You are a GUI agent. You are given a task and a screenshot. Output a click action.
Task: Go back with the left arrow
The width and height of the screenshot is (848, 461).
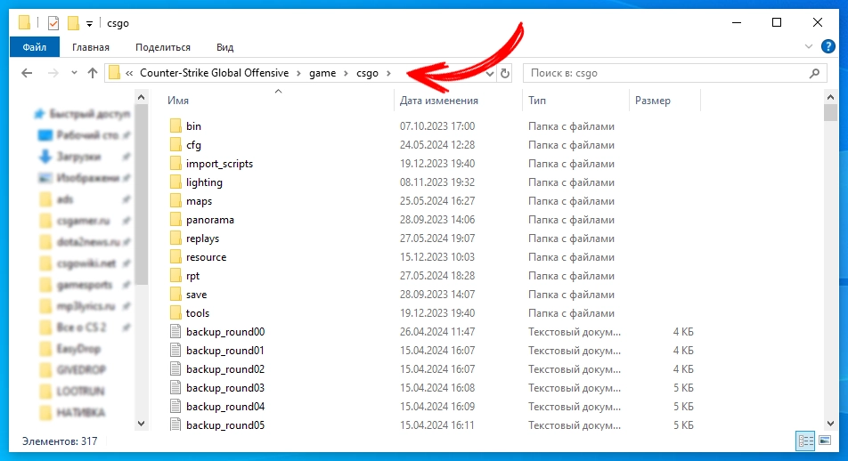pos(27,73)
